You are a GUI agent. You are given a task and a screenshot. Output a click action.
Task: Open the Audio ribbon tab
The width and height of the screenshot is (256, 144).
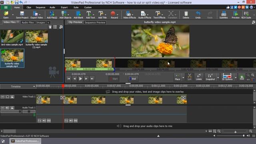pyautogui.click(x=52, y=7)
